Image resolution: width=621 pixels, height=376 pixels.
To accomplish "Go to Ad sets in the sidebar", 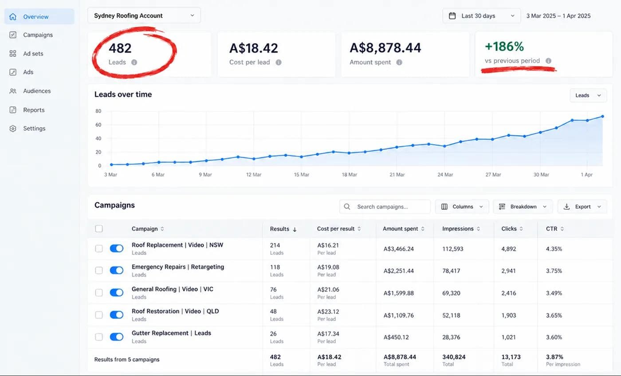I will pos(33,54).
